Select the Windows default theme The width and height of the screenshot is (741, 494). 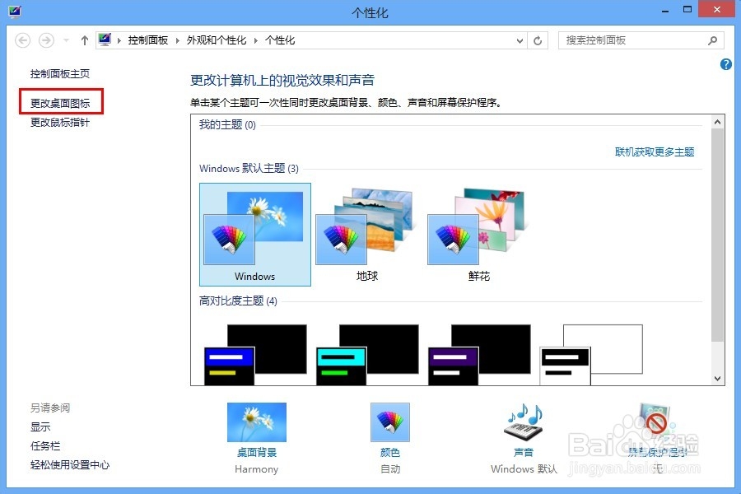(255, 235)
